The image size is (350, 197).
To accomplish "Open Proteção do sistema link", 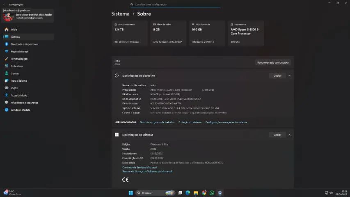I will tap(190, 122).
